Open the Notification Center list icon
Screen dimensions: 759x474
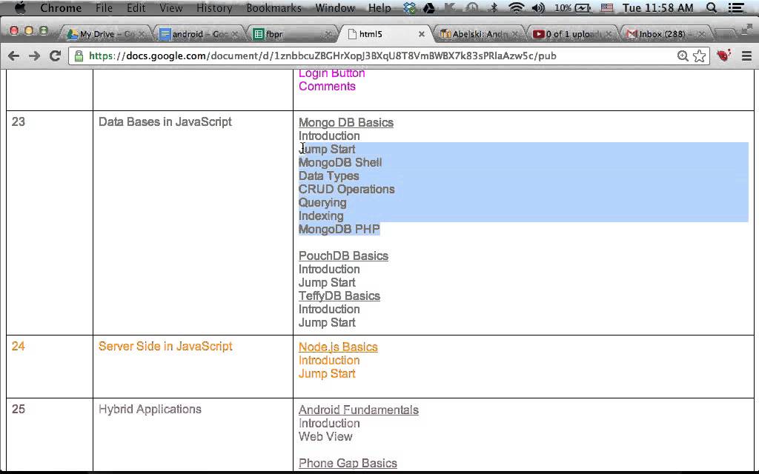pos(736,7)
